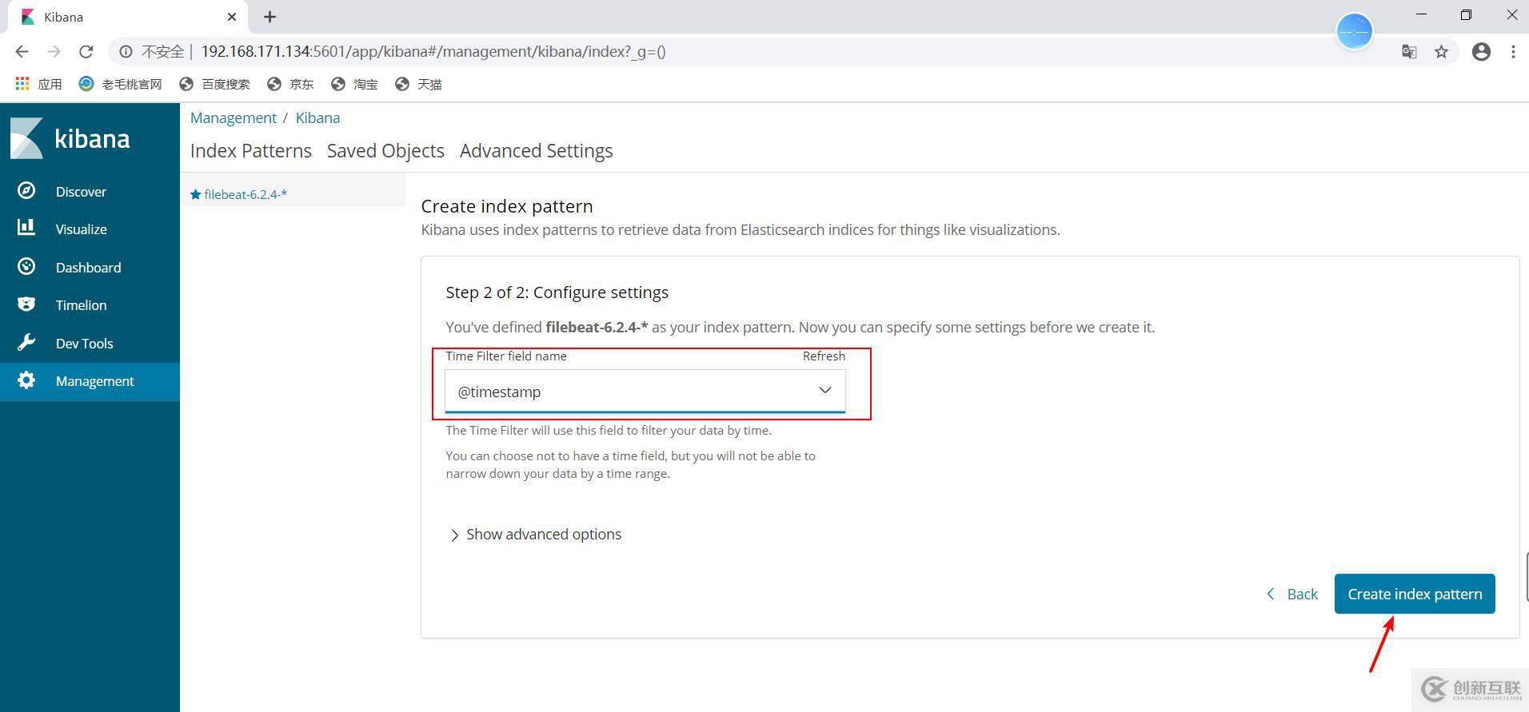
Task: Open the Dev Tools wrench icon
Action: tap(26, 343)
